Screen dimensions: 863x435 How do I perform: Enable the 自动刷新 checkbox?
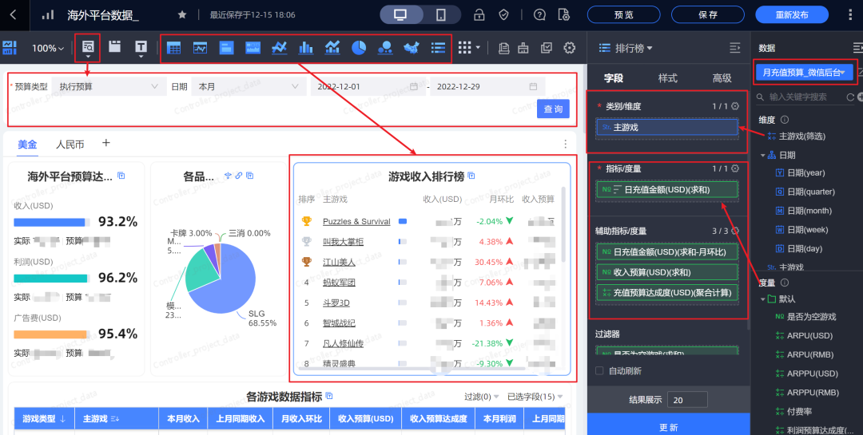click(599, 370)
